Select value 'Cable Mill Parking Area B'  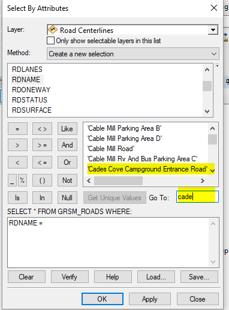click(x=124, y=128)
